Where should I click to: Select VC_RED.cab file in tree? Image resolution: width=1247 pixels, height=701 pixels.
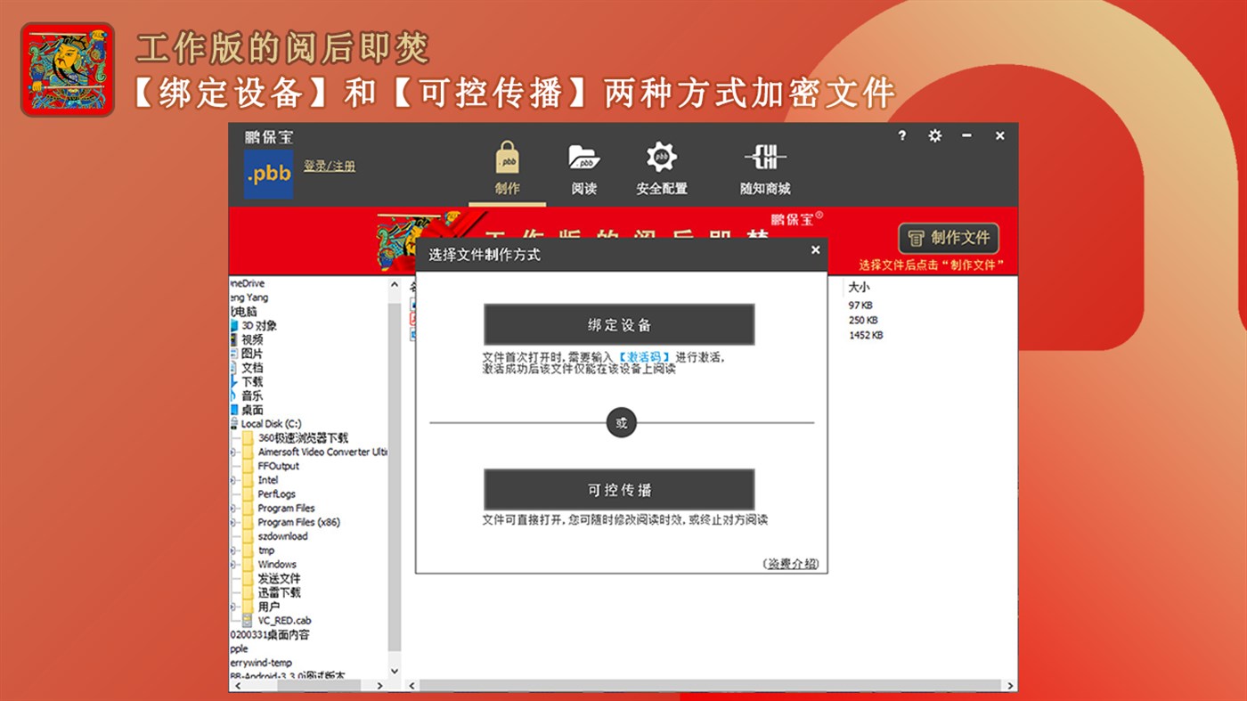pyautogui.click(x=277, y=621)
